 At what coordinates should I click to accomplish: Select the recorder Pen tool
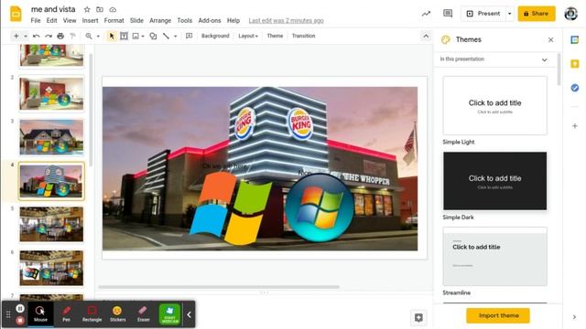66,314
